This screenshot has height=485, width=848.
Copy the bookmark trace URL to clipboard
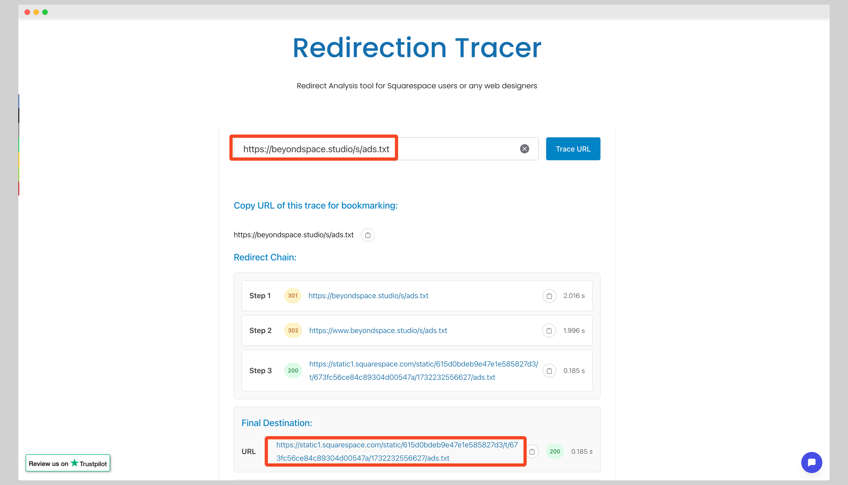pos(368,235)
